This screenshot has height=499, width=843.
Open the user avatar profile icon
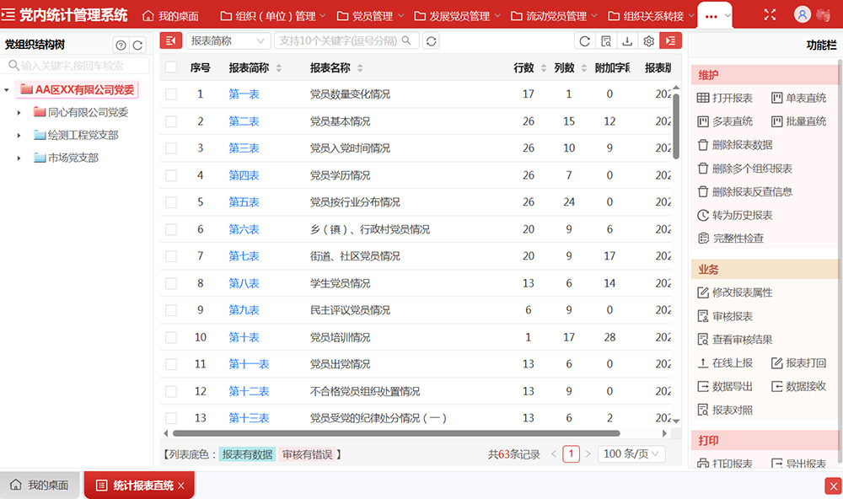[803, 14]
